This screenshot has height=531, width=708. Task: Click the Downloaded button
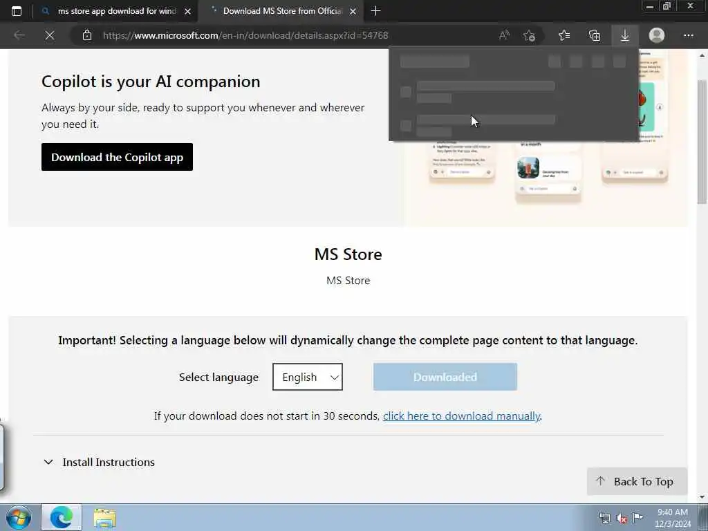pos(445,377)
